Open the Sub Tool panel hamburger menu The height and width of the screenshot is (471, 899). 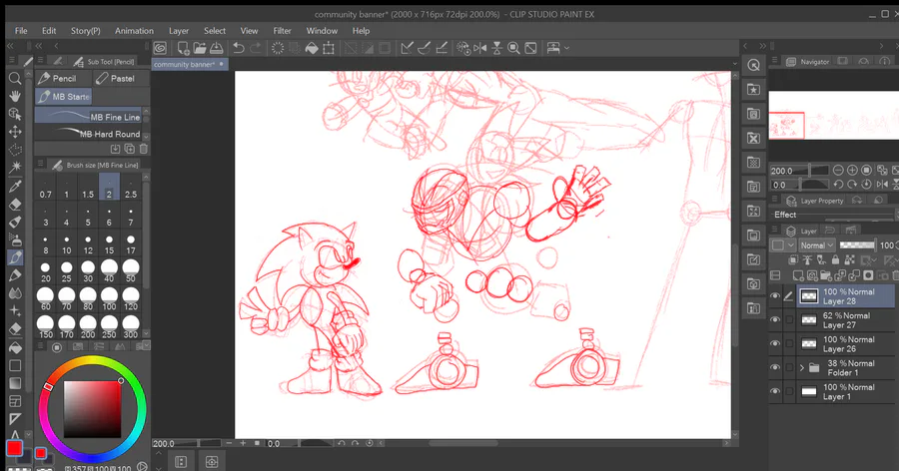pos(40,60)
